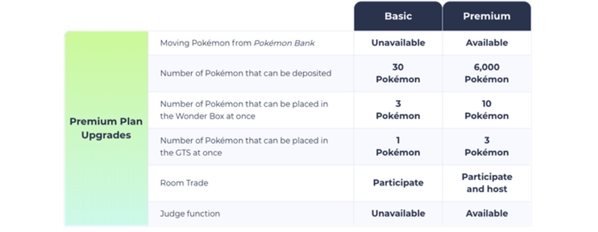The height and width of the screenshot is (232, 598).
Task: Click Premium's Available cell for Pokémon Bank
Action: click(x=486, y=43)
